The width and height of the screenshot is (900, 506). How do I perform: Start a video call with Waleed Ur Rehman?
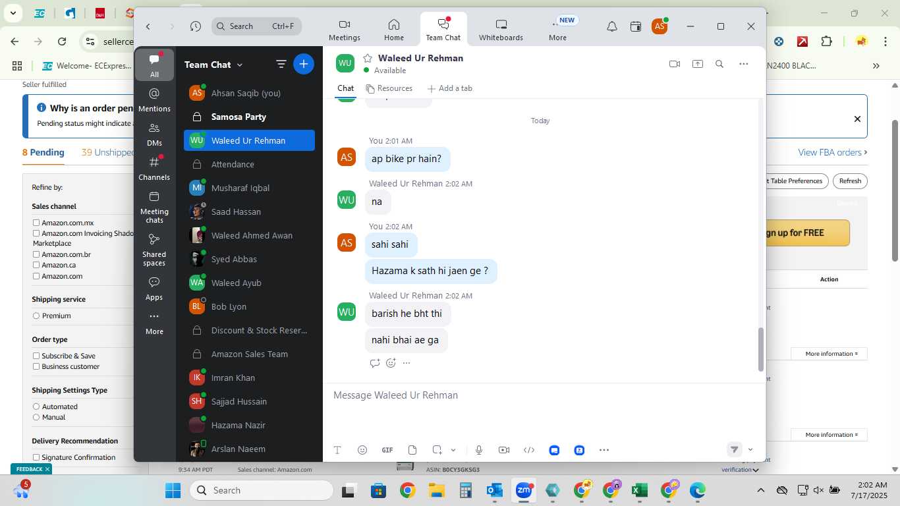674,64
